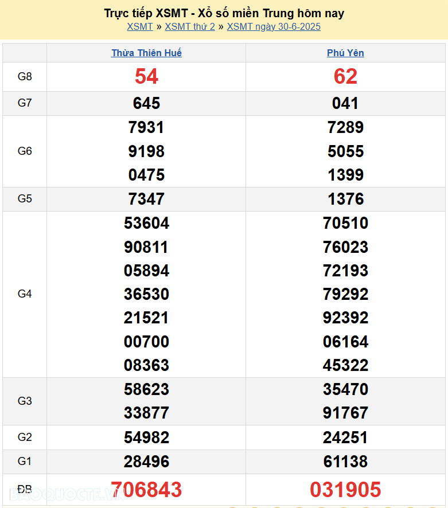Click the G4 row label
Viewport: 448px width, 508px height.
point(25,294)
